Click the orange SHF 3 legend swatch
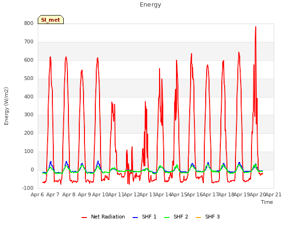This screenshot has width=302, height=226. (198, 218)
